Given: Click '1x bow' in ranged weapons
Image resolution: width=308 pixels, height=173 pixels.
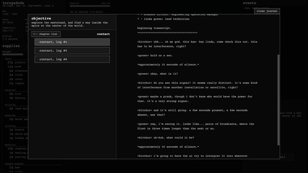Looking at the screenshot, I should coord(14,168).
